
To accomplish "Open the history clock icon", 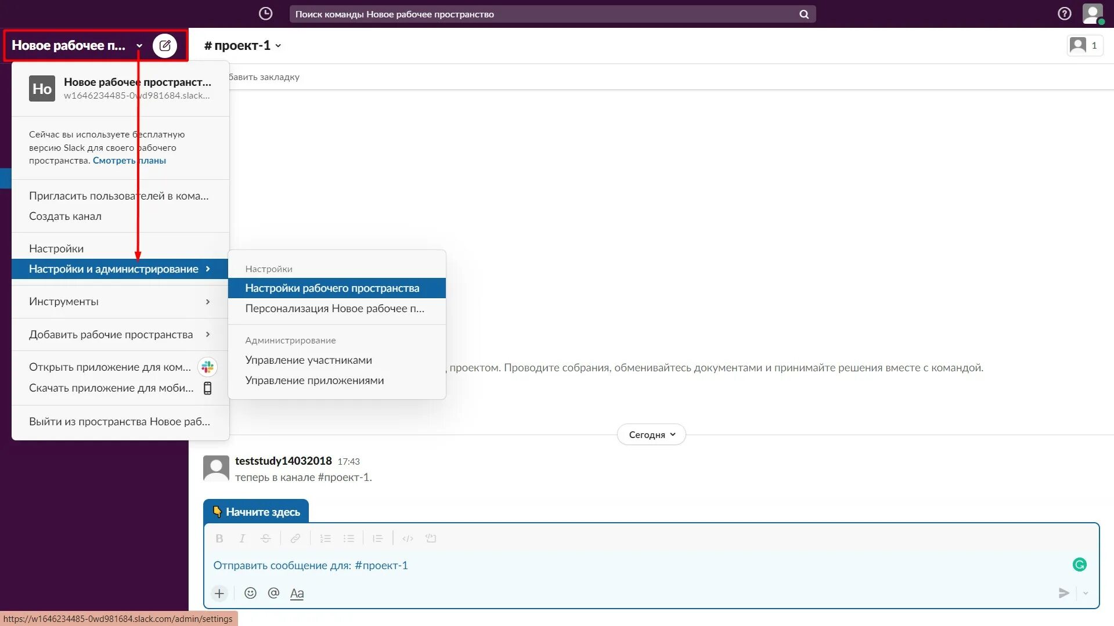I will pyautogui.click(x=265, y=14).
